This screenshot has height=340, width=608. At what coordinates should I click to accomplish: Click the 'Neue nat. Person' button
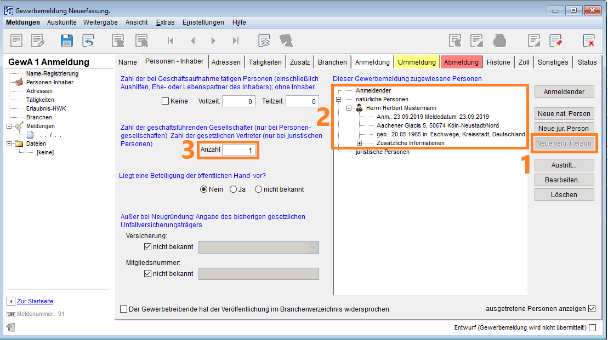tap(564, 113)
